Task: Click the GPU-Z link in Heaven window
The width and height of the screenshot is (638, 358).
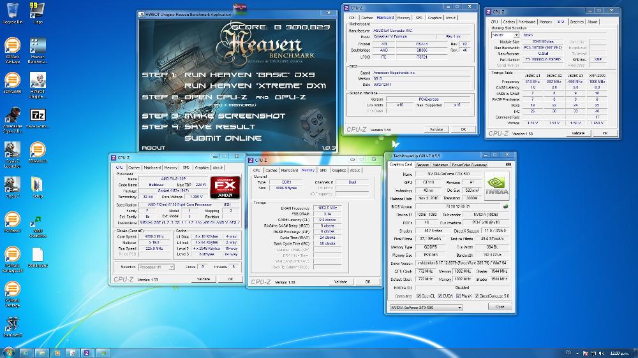Action: click(x=290, y=97)
